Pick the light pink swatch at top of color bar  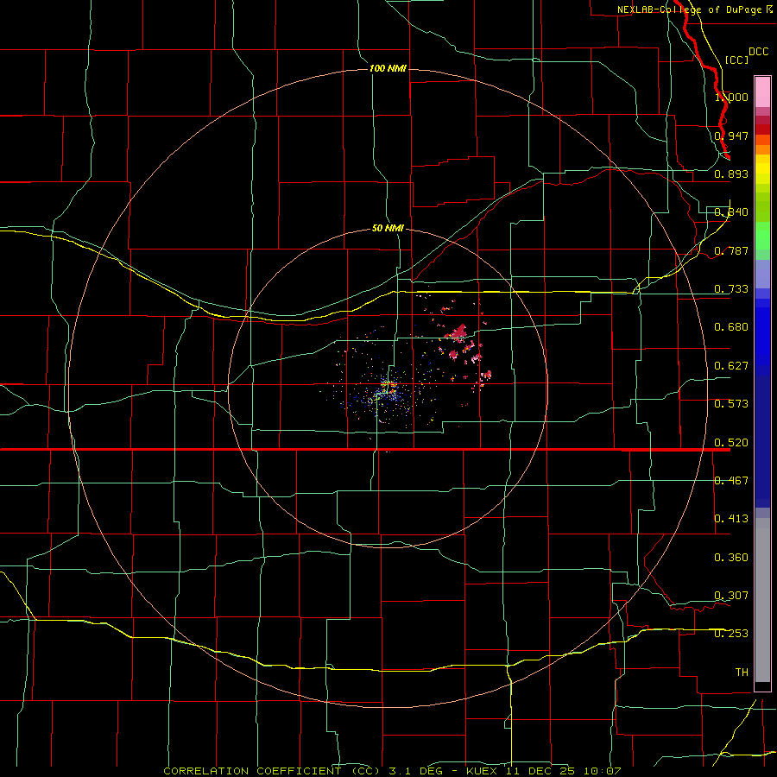pos(762,92)
